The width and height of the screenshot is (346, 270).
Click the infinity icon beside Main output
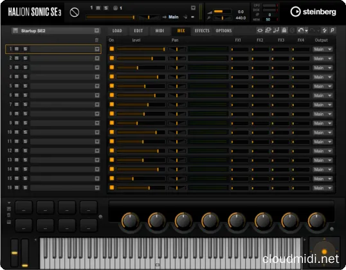[x=193, y=17]
